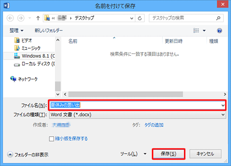Open the view options dropdown arrow
231x166 pixels.
click(204, 30)
